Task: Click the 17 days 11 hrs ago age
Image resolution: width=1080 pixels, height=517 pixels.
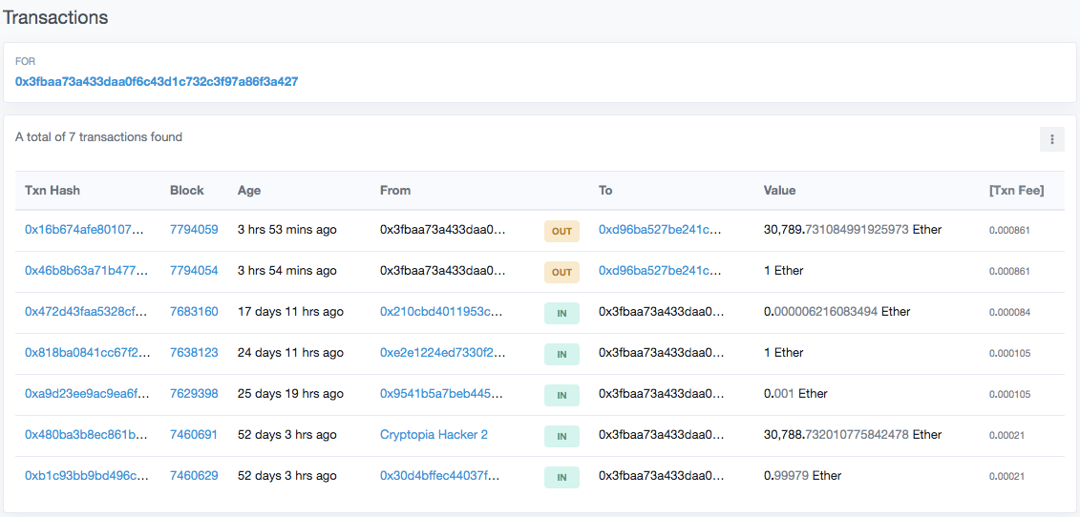Action: pos(290,312)
